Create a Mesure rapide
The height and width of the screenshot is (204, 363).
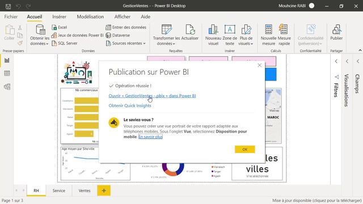284,35
